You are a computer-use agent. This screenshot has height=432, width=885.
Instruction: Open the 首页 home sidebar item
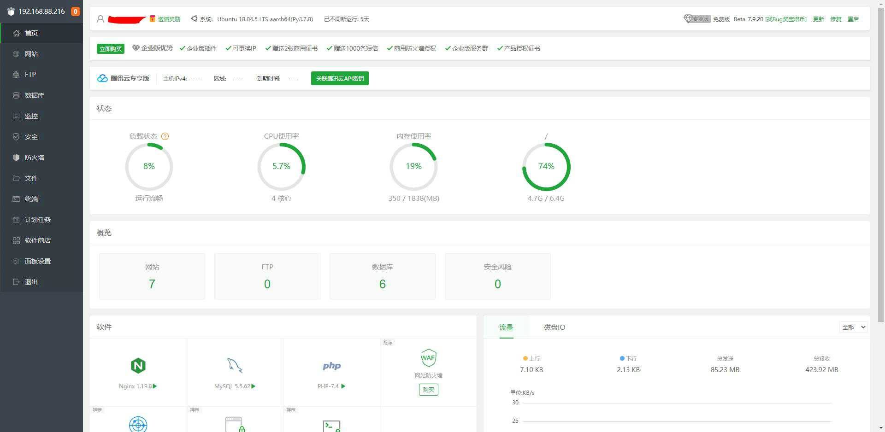[41, 33]
